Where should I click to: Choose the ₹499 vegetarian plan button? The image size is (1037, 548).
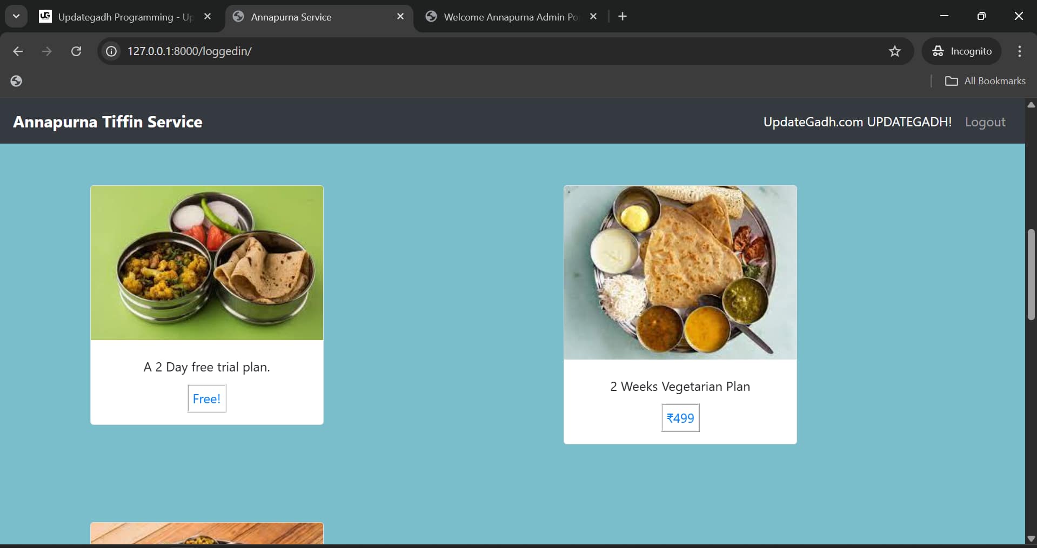click(680, 418)
